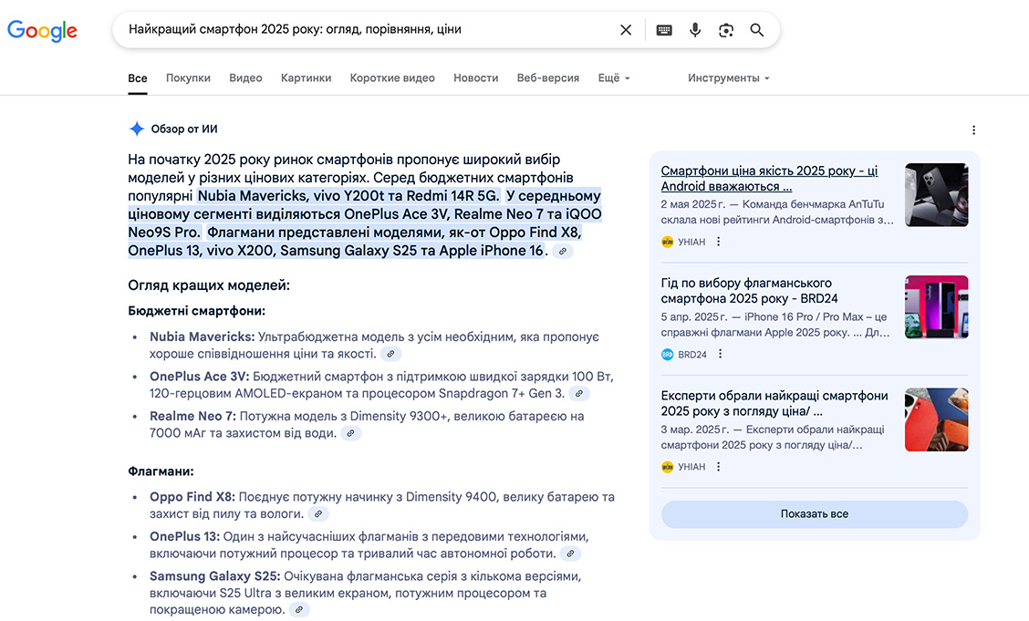
Task: Open search by image camera icon
Action: 726,30
